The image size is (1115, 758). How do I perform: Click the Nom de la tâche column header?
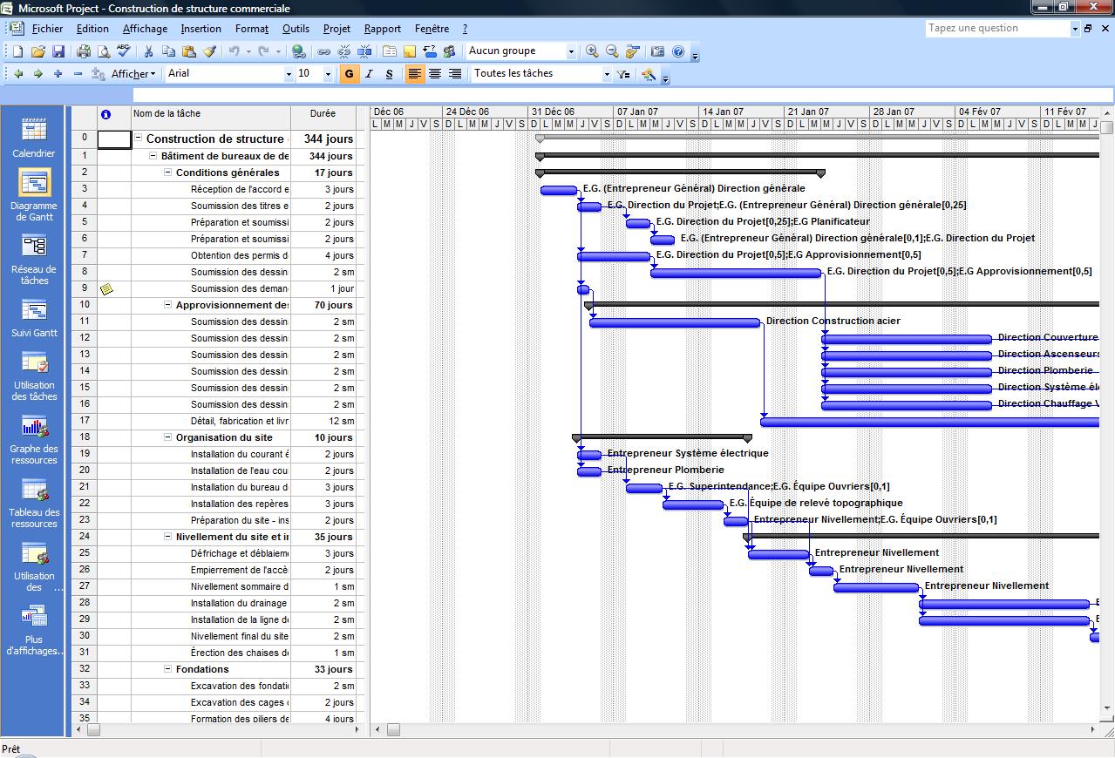click(210, 118)
